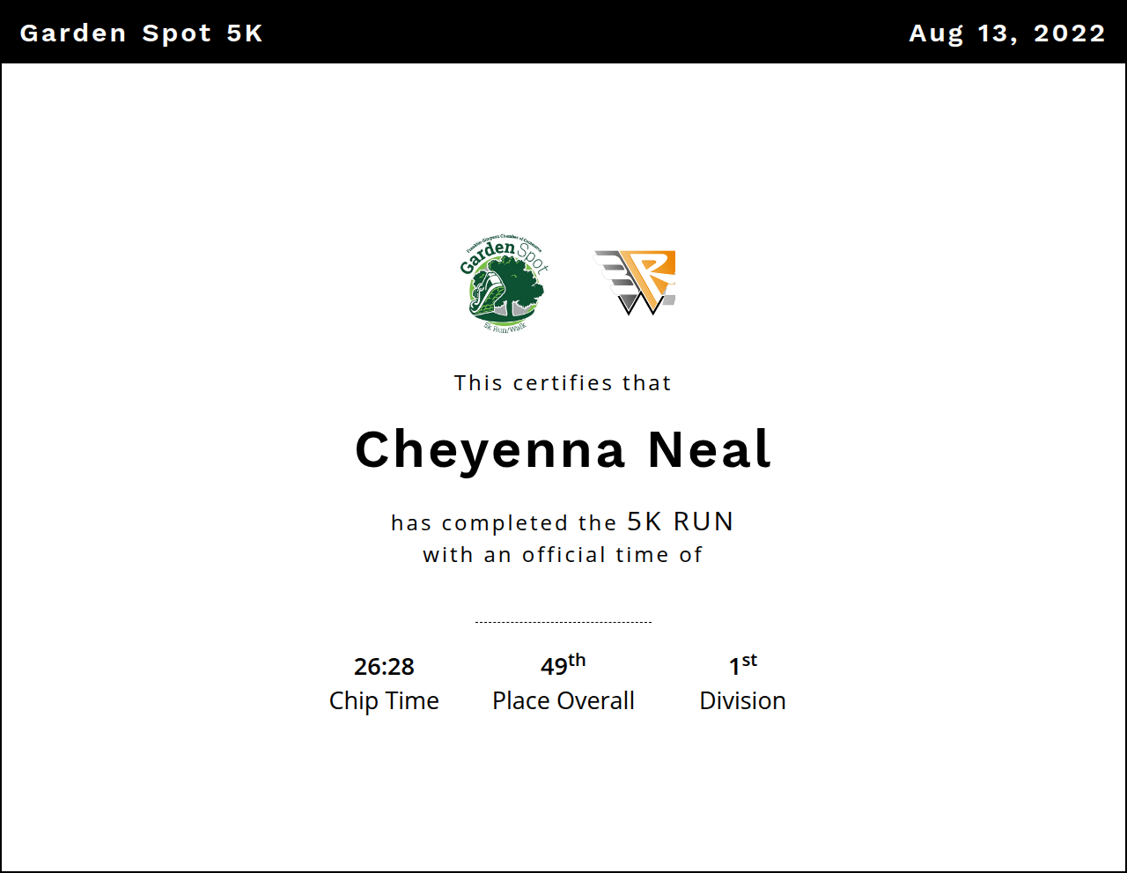The height and width of the screenshot is (873, 1127).
Task: Click the 5k Run/Walk caption under logo
Action: (x=505, y=327)
